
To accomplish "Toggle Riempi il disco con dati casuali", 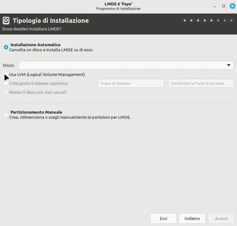I will pyautogui.click(x=6, y=92).
